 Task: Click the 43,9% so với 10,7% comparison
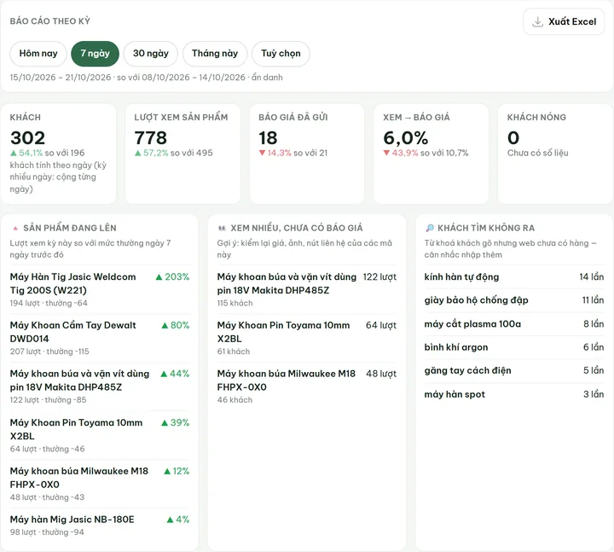point(426,154)
